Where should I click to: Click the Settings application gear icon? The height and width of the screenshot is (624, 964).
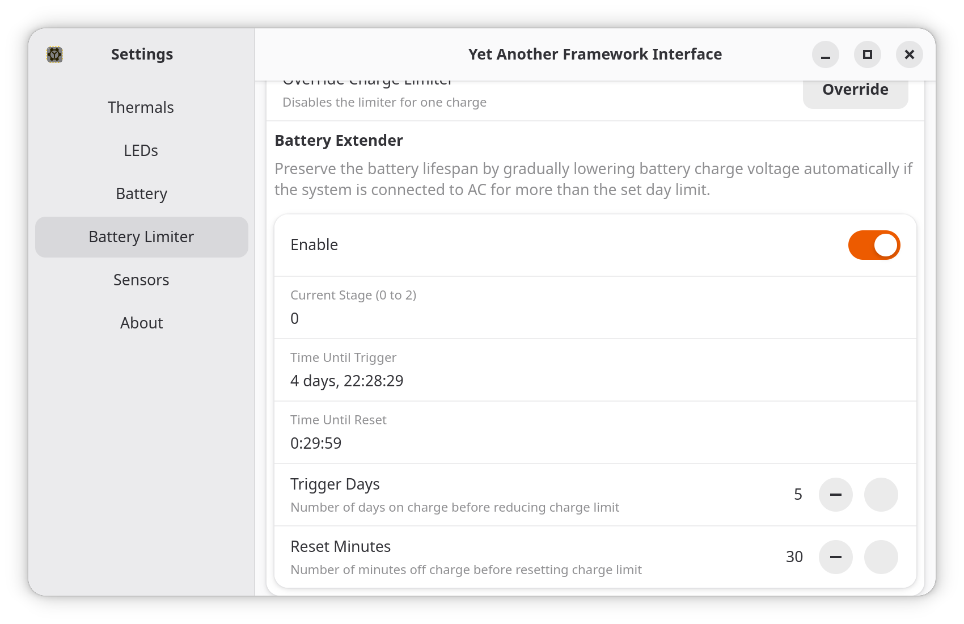(54, 54)
